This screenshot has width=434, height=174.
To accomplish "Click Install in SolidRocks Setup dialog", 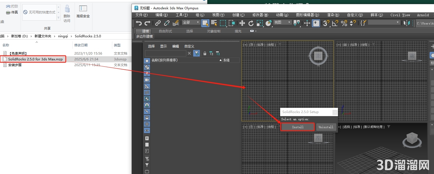I will pos(298,127).
